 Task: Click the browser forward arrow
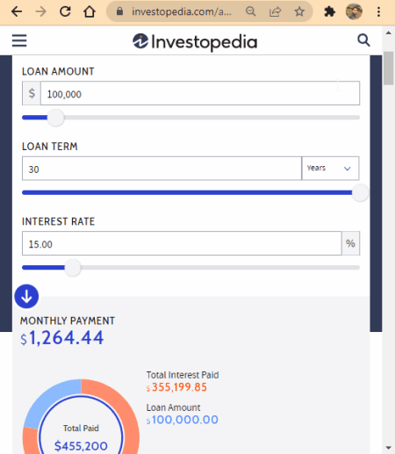[x=41, y=11]
